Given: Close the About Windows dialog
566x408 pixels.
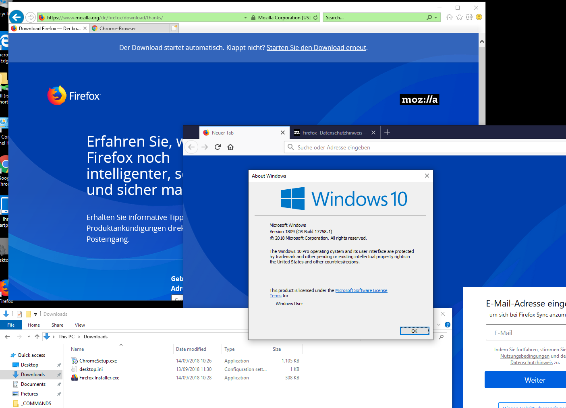Looking at the screenshot, I should tap(427, 176).
